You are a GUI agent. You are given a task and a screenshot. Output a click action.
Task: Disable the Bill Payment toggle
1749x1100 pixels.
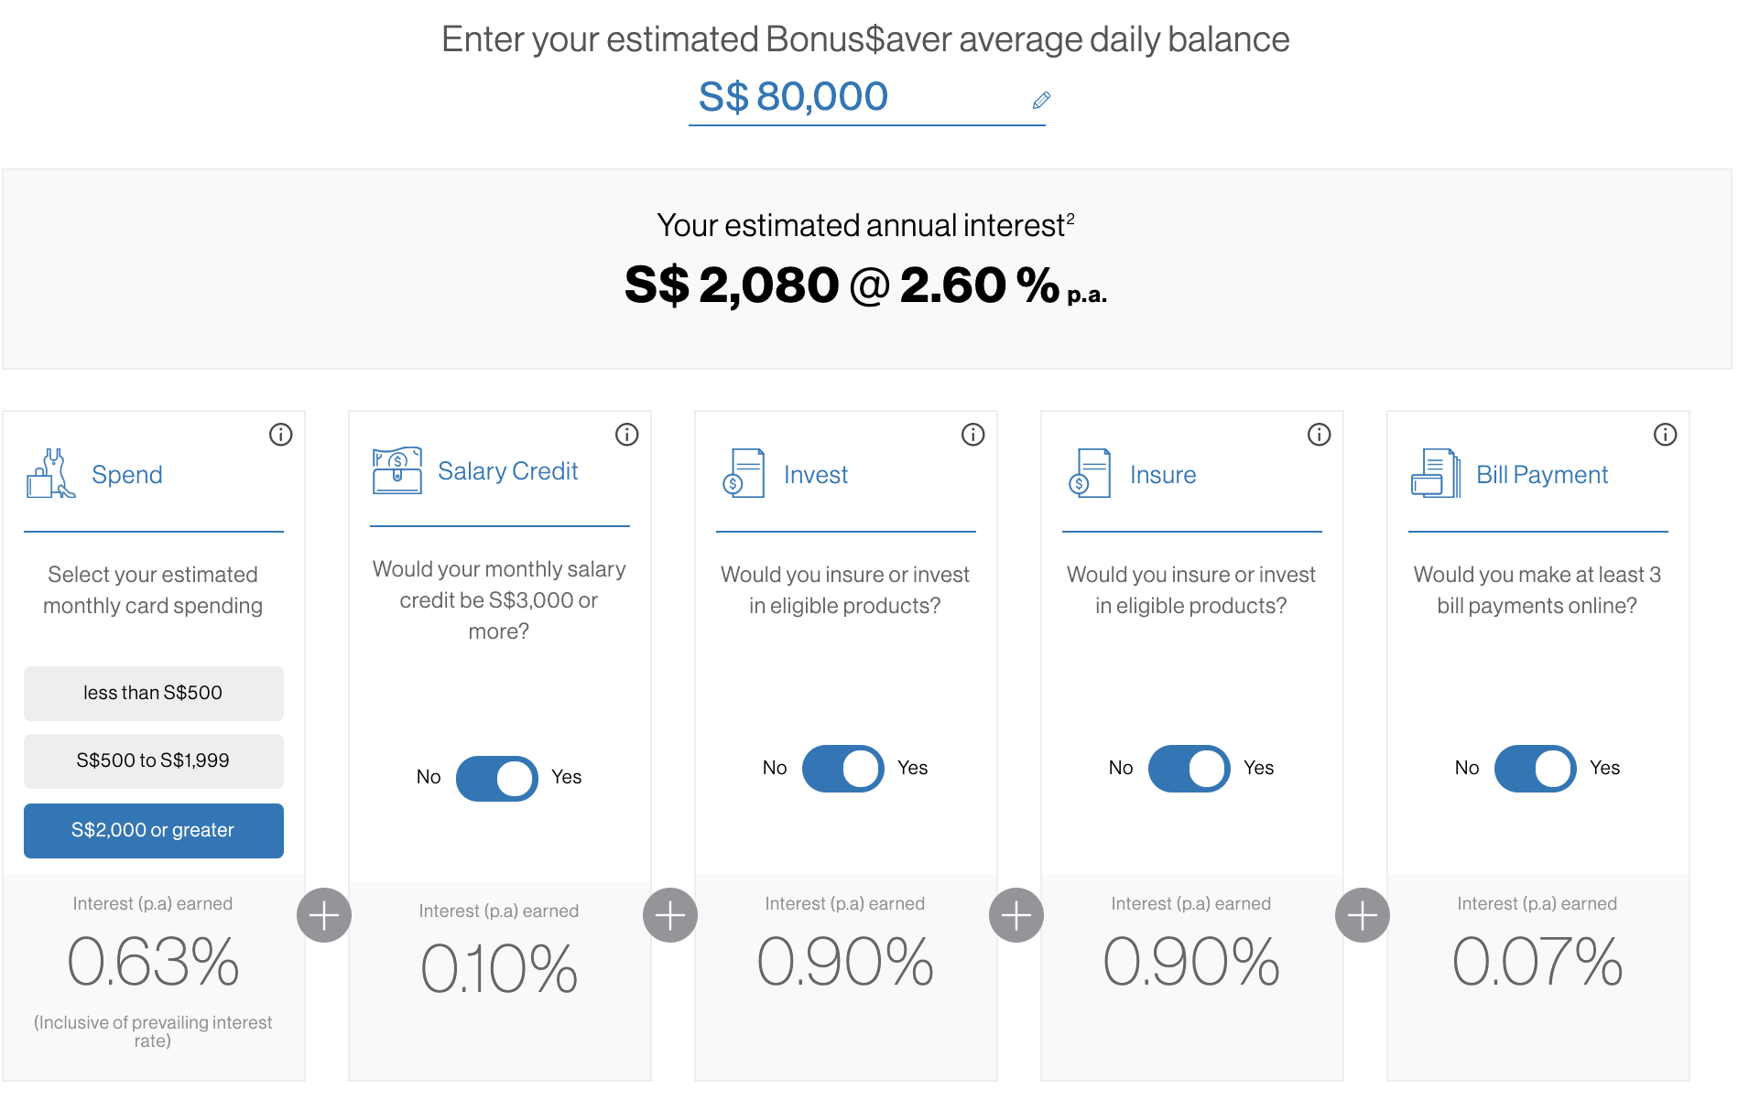1535,769
